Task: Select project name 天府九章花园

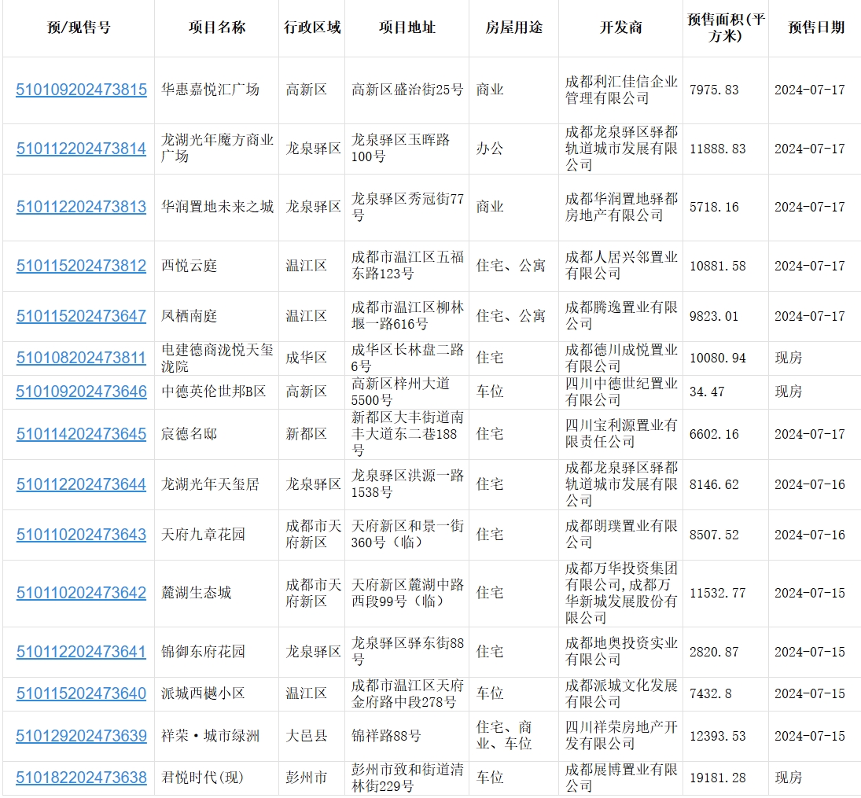Action: 203,535
